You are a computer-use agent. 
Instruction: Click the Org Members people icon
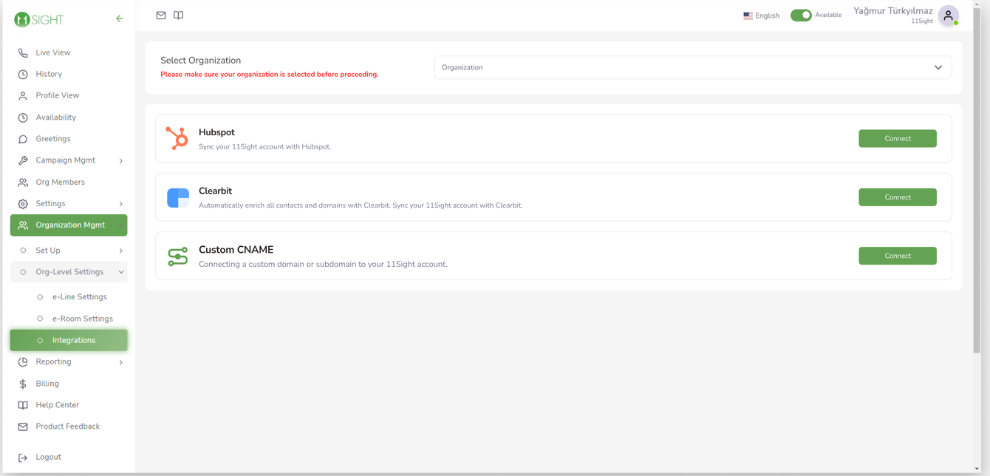(23, 182)
